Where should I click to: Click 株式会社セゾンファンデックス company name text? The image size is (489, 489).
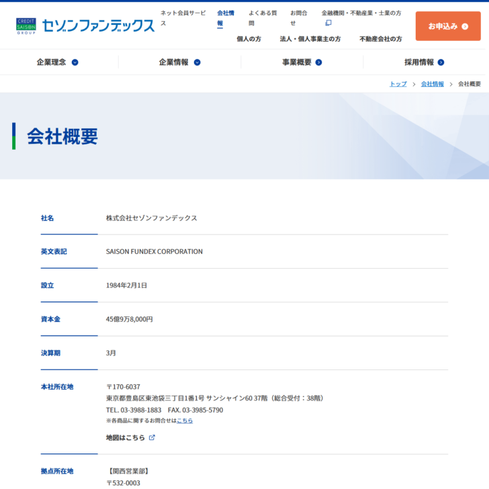click(x=152, y=218)
